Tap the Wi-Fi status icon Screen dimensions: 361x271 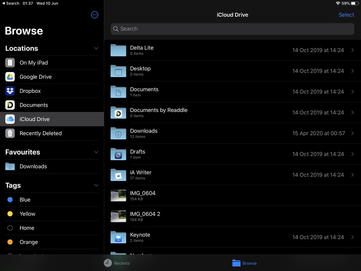[x=338, y=3]
